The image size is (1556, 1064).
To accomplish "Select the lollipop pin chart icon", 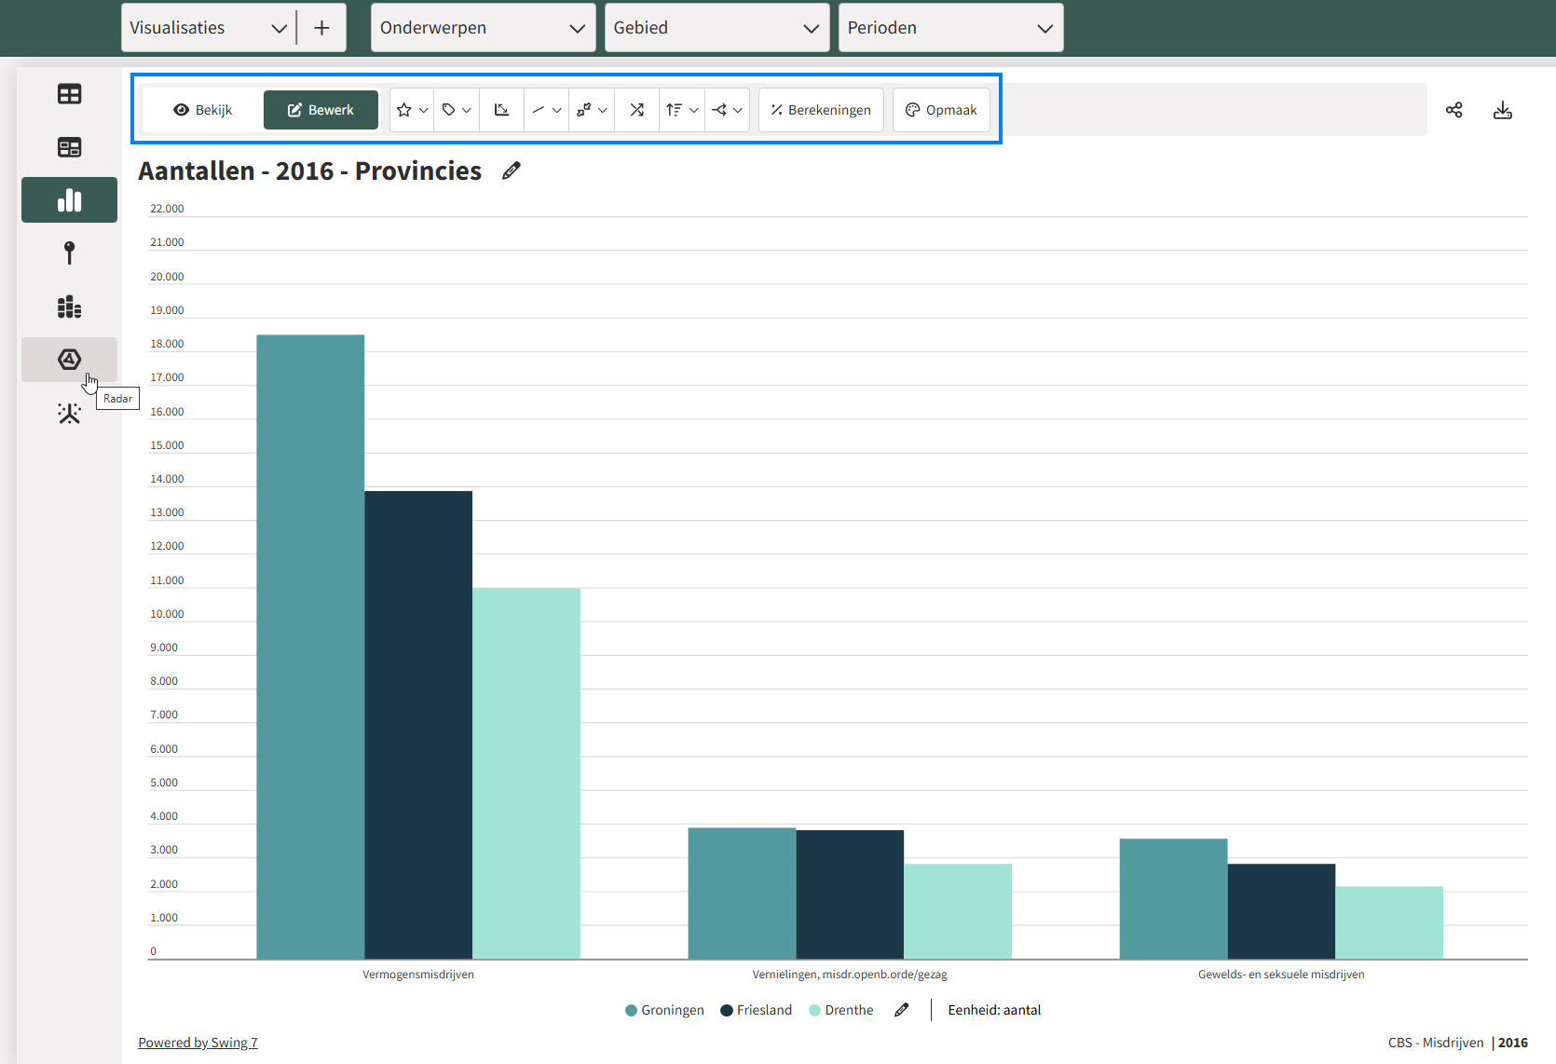I will (x=69, y=253).
